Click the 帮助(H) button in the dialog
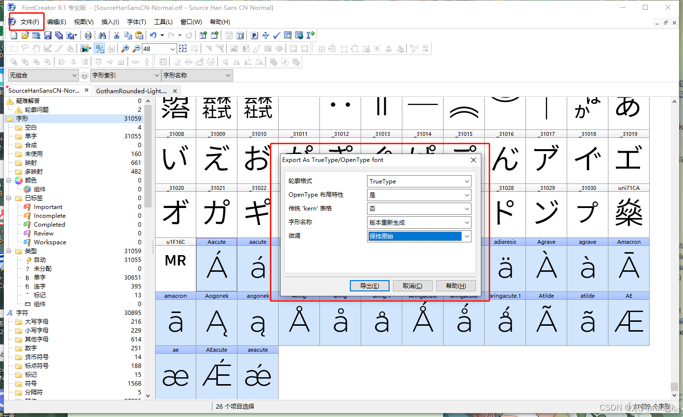 pos(456,286)
